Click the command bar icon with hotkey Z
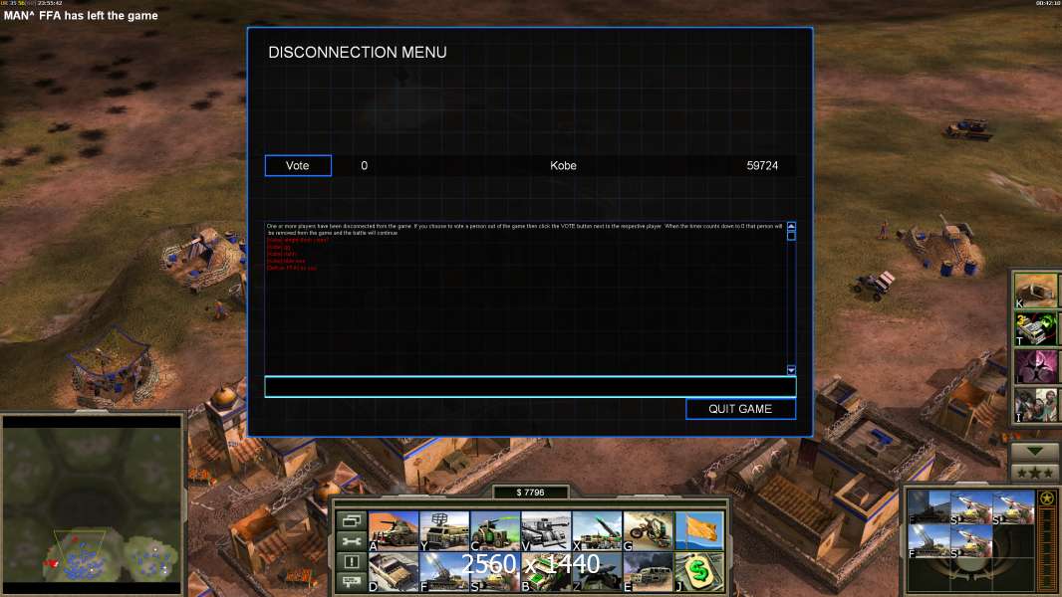This screenshot has width=1062, height=597. (x=597, y=572)
